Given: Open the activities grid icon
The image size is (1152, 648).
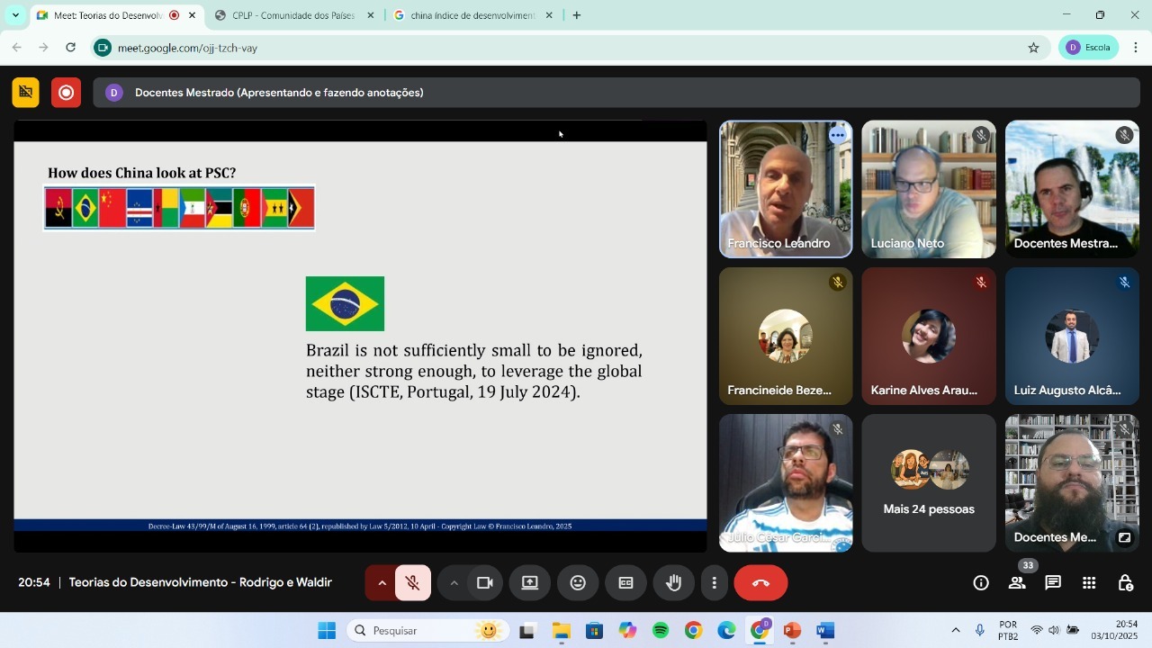Looking at the screenshot, I should (1089, 583).
